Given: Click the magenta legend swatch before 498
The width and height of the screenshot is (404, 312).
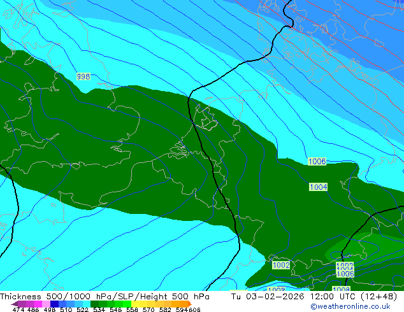Looking at the screenshot, I should (x=38, y=304).
